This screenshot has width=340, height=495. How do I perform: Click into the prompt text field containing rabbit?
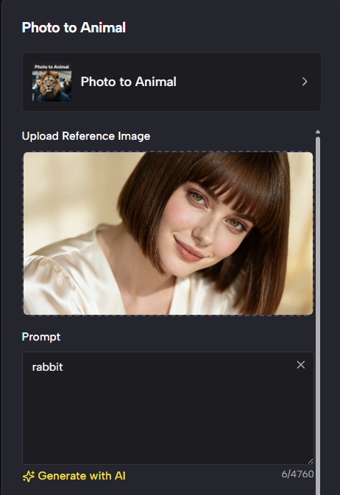pyautogui.click(x=168, y=408)
